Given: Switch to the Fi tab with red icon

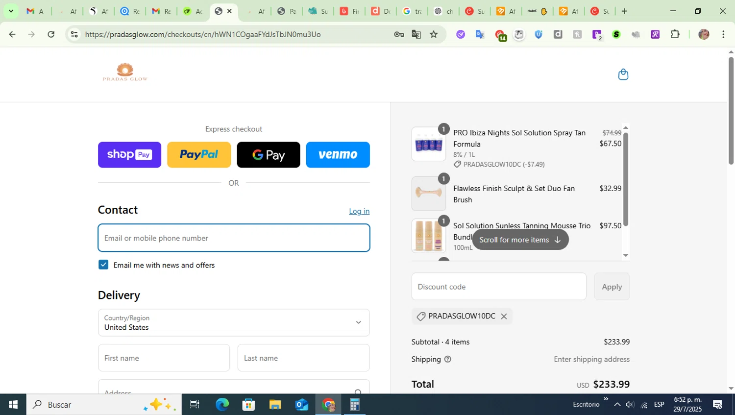Looking at the screenshot, I should coord(350,11).
